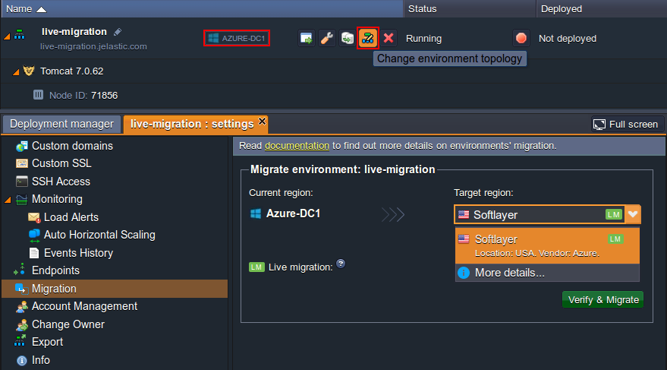Collapse the Monitoring settings section
667x370 pixels.
coord(8,200)
